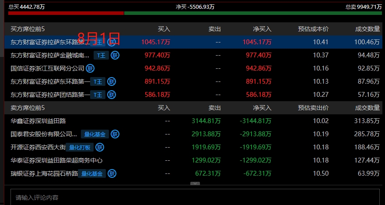Select the 国信证券浙江互联网分公司 seat name
The height and width of the screenshot is (205, 385).
(x=47, y=68)
